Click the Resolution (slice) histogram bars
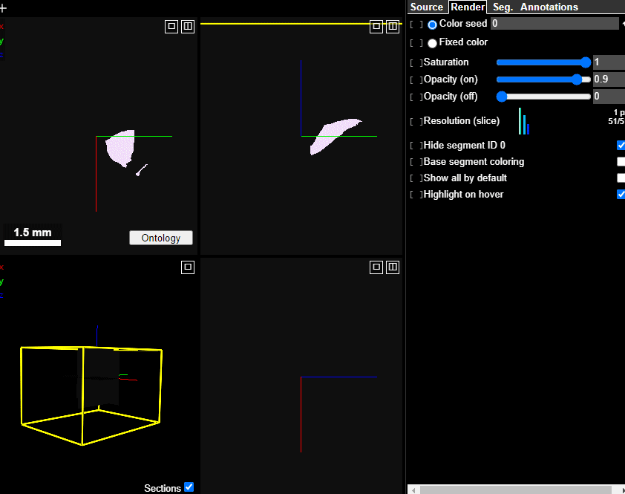Viewport: 625px width, 494px height. click(x=525, y=122)
